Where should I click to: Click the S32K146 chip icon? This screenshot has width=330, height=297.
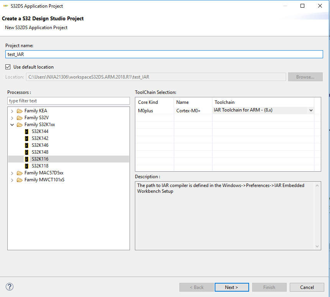[26, 145]
